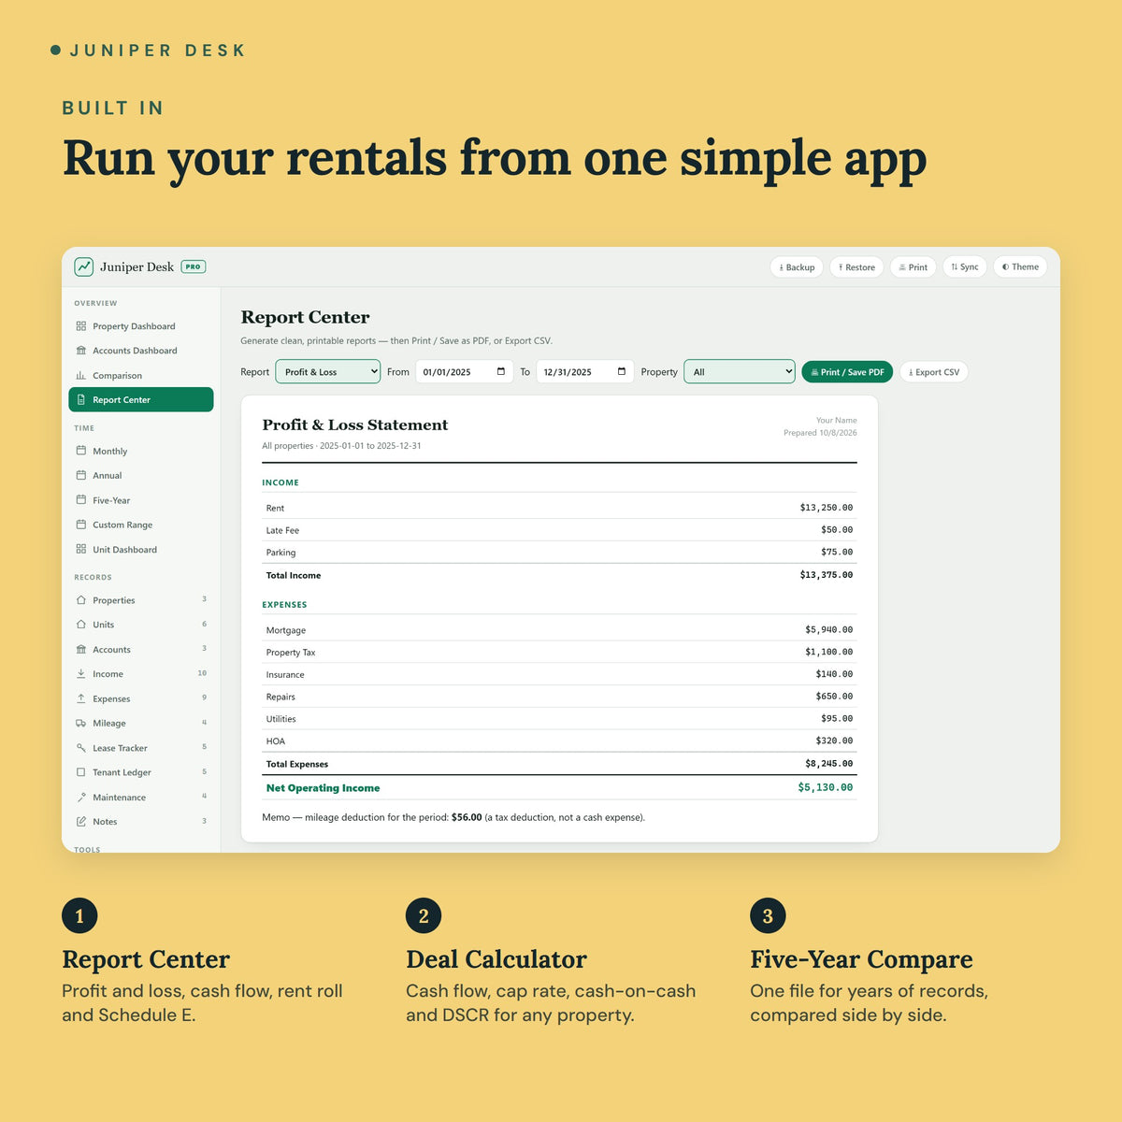Viewport: 1122px width, 1122px height.
Task: Click the Sync button
Action: click(x=965, y=266)
